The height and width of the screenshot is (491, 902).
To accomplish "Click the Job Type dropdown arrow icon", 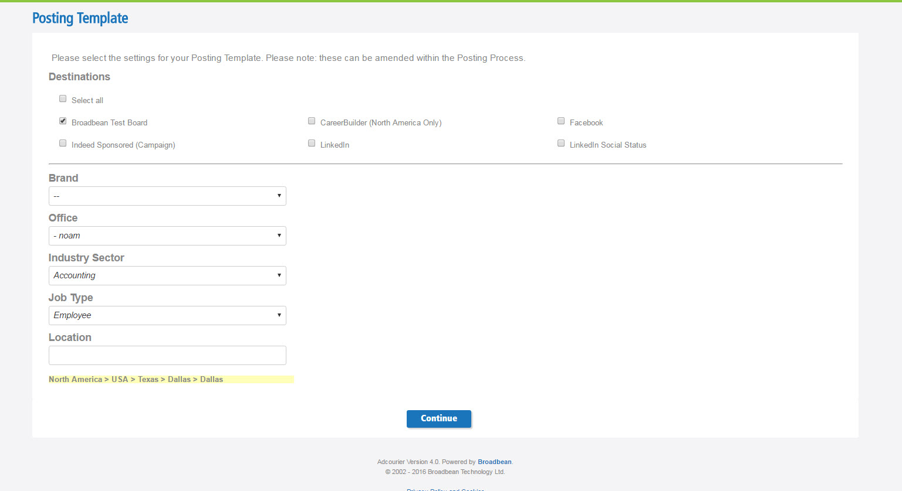I will coord(279,315).
